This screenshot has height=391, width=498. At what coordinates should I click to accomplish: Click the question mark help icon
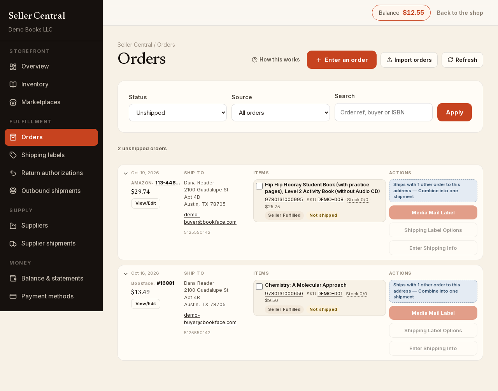point(254,60)
